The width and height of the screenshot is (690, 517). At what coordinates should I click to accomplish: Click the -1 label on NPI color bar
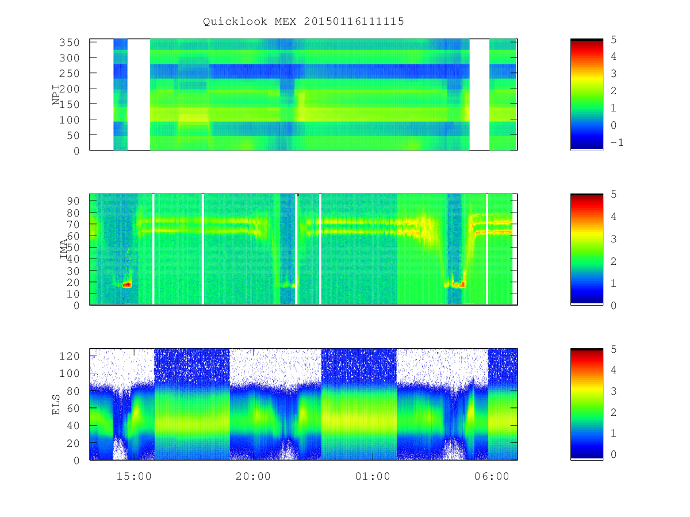[x=616, y=142]
